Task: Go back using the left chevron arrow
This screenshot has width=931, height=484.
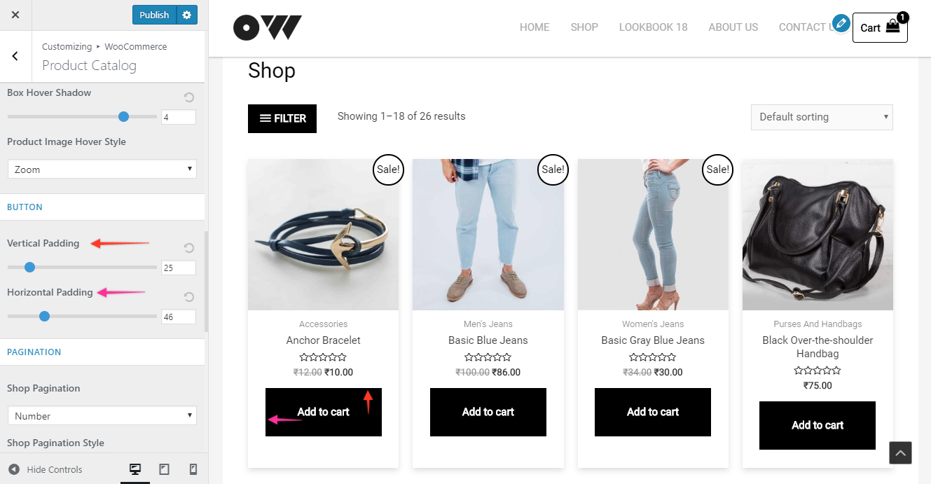Action: 15,56
